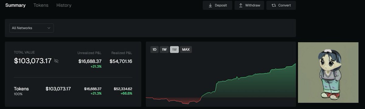Click the cartoon character avatar image
The width and height of the screenshot is (365, 109).
coord(328,73)
